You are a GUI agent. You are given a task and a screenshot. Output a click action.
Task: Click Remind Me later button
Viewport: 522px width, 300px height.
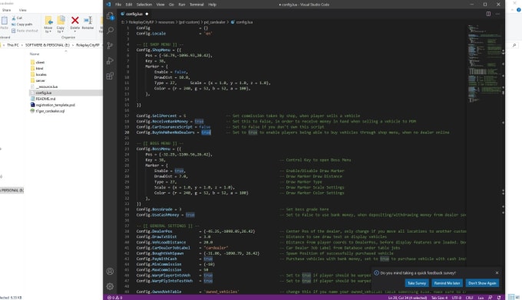pos(447,283)
